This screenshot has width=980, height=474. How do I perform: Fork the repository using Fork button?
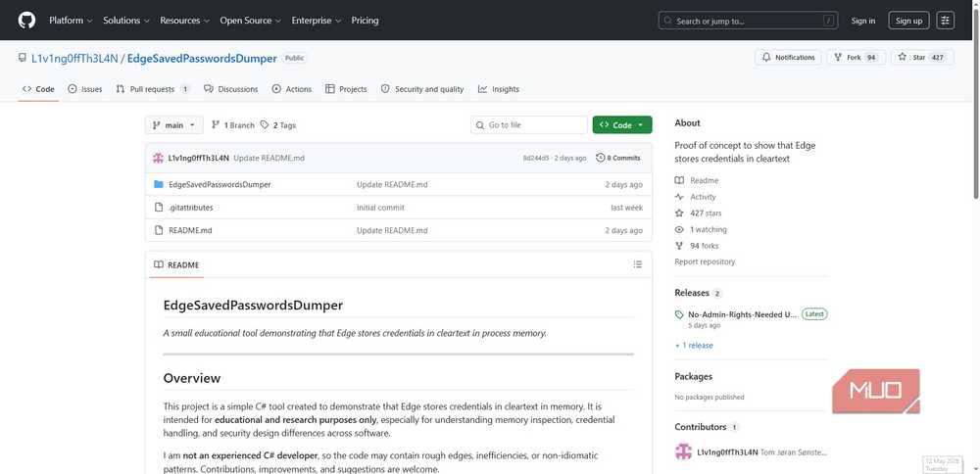point(857,58)
